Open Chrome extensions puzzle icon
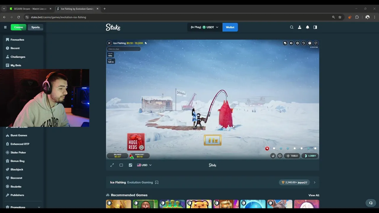Viewport: 379px width, 213px height. point(357,17)
